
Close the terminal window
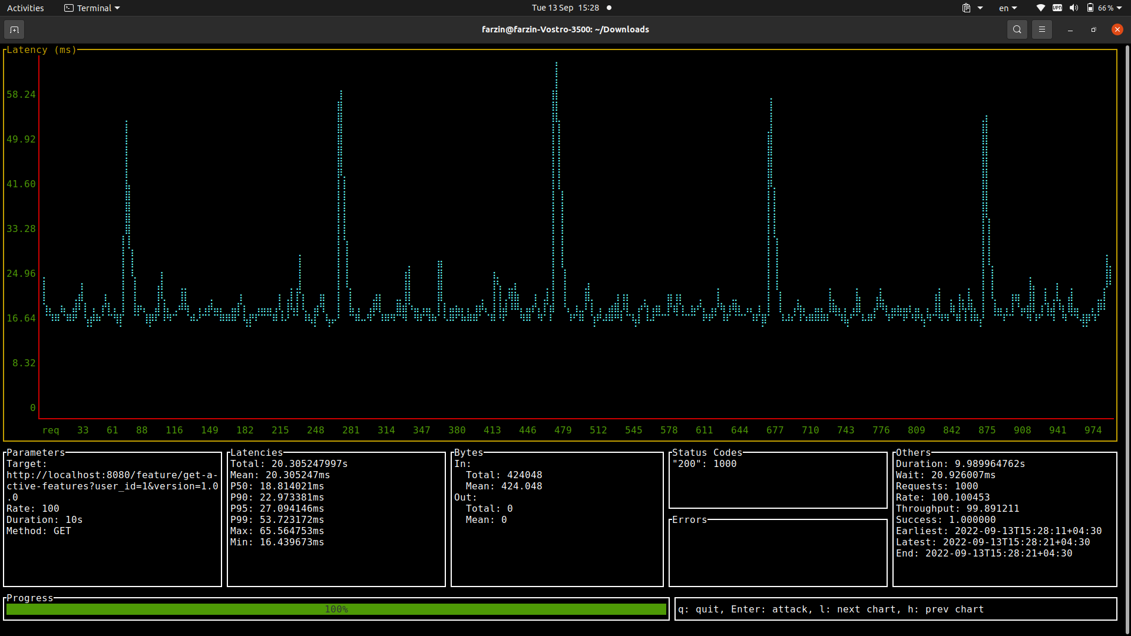click(x=1117, y=29)
